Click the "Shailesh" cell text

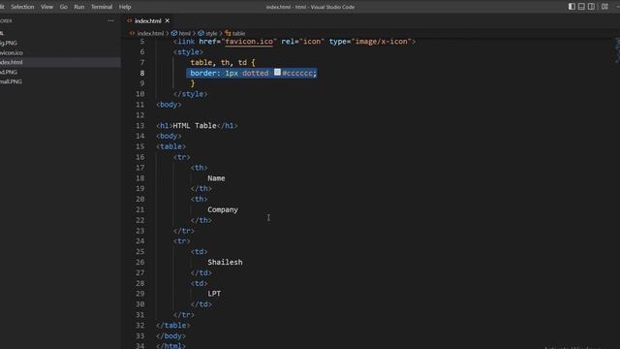[225, 263]
